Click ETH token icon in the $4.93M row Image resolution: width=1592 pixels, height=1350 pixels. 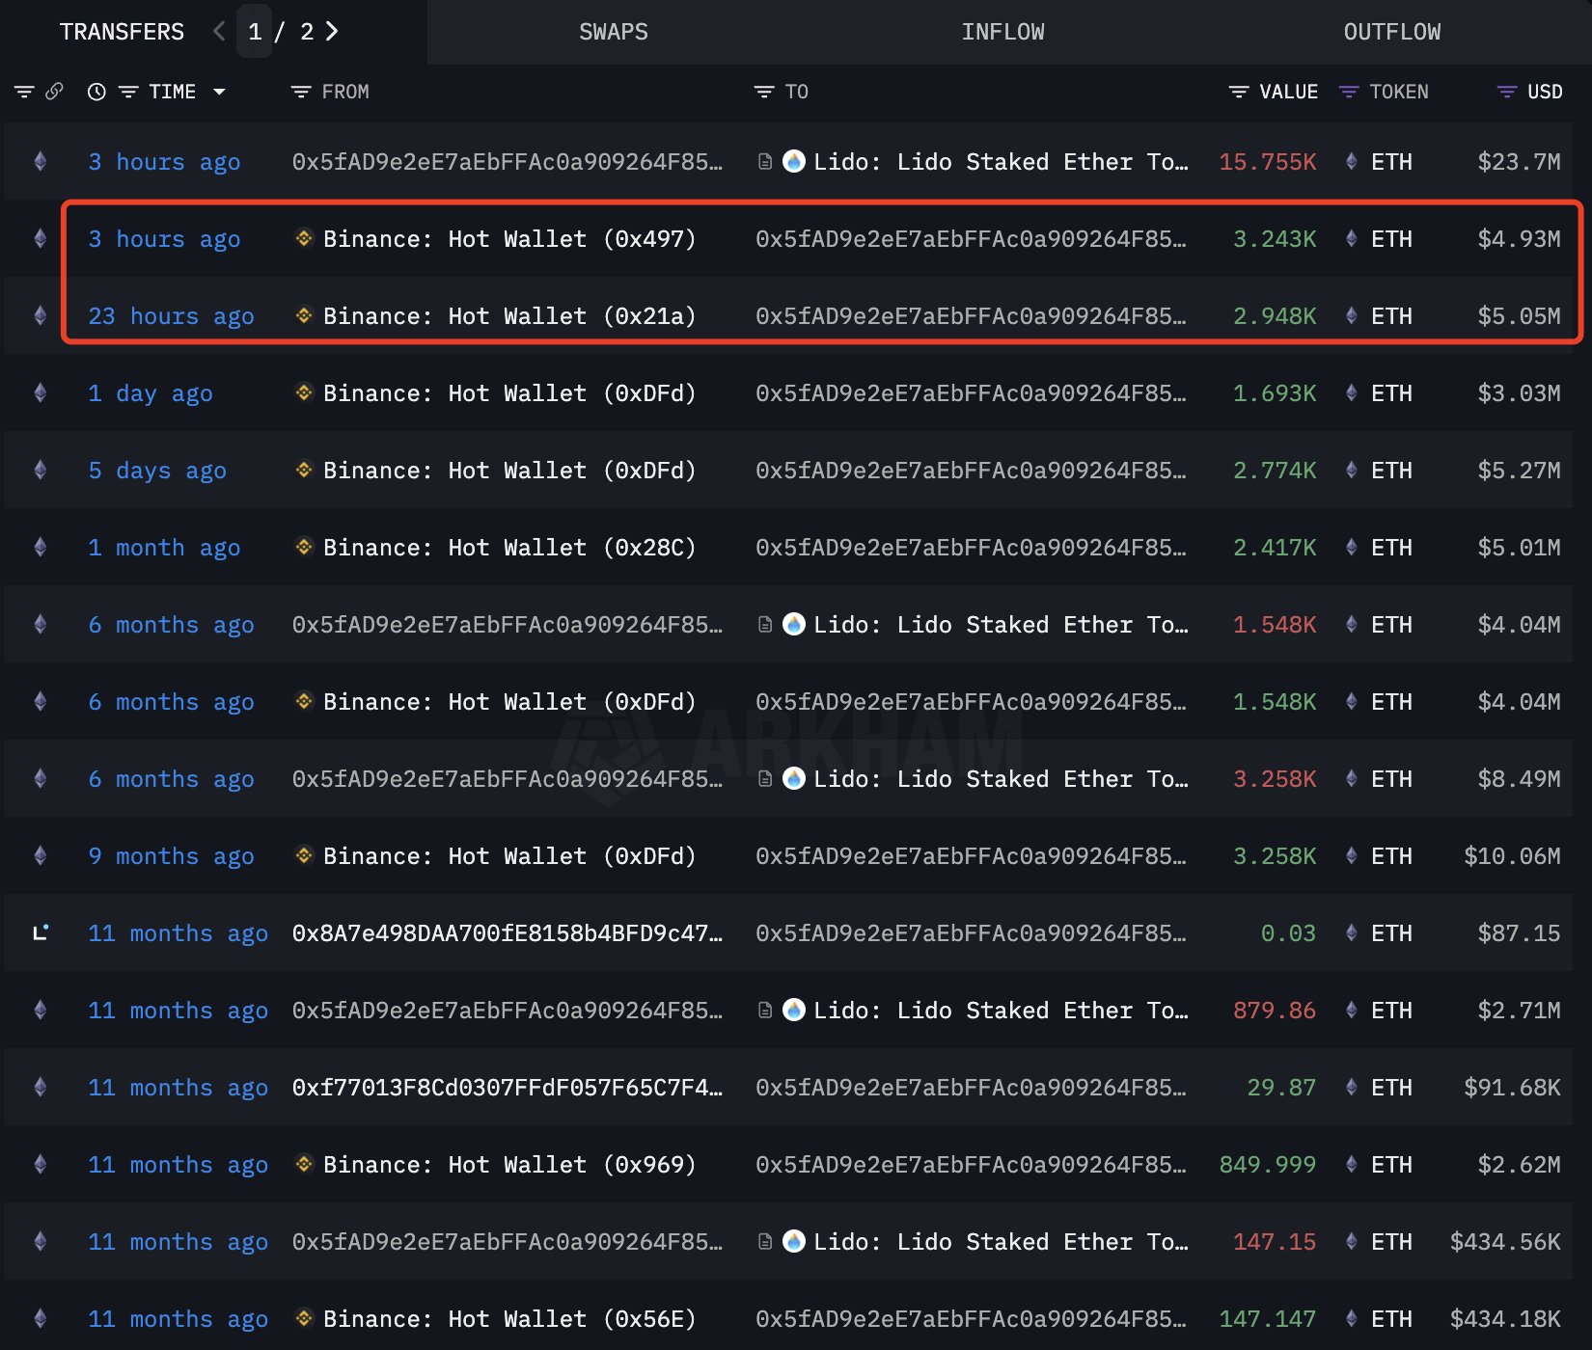tap(1352, 238)
